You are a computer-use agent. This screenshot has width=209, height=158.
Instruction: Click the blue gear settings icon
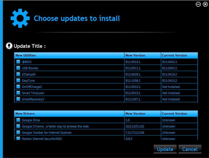20,18
